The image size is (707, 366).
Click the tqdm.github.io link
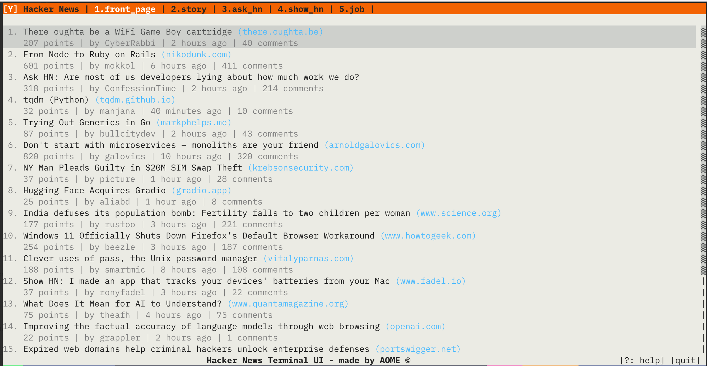pyautogui.click(x=135, y=100)
